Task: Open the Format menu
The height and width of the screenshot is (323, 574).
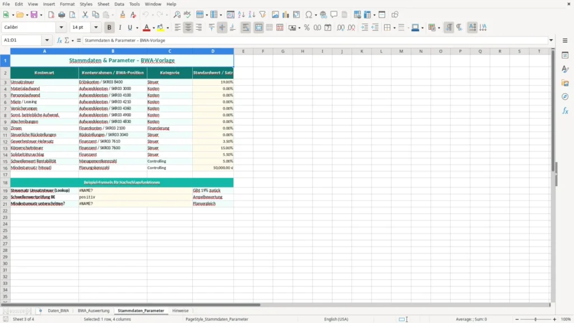Action: click(x=67, y=4)
